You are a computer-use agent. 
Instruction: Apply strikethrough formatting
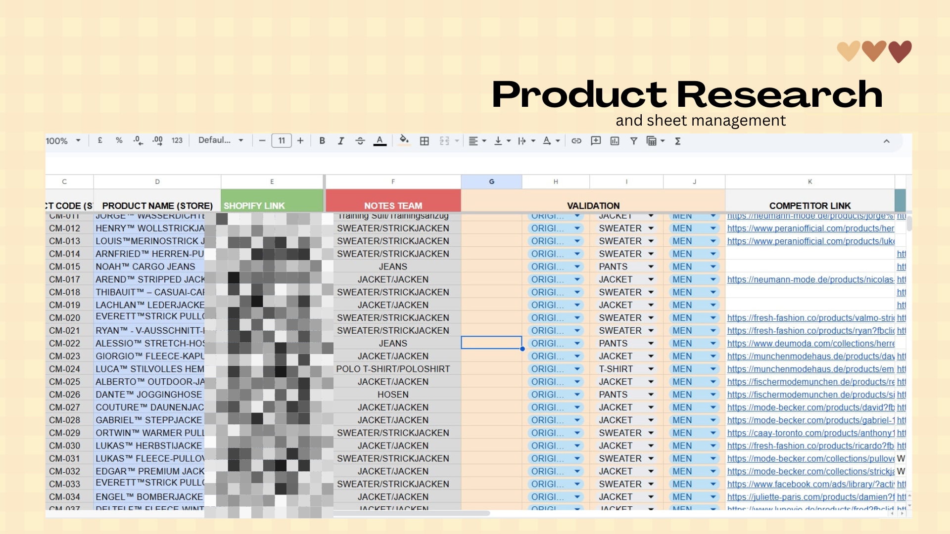(360, 141)
